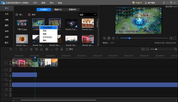
Task: Lock the first music track
Action: coord(10,86)
